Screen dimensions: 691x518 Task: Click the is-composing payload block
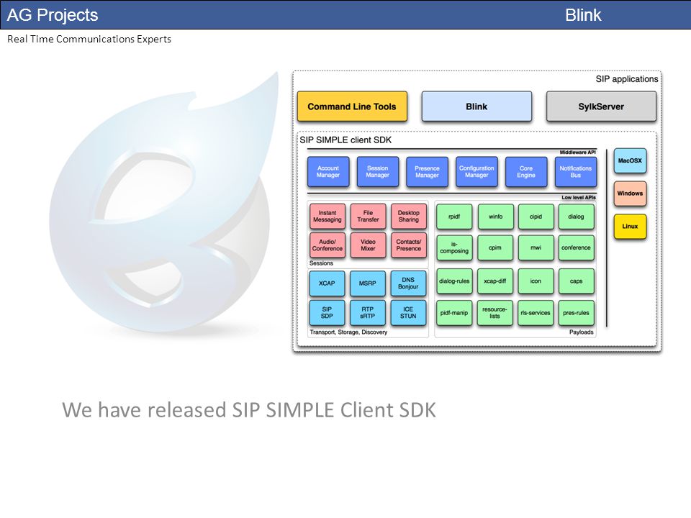pyautogui.click(x=454, y=247)
